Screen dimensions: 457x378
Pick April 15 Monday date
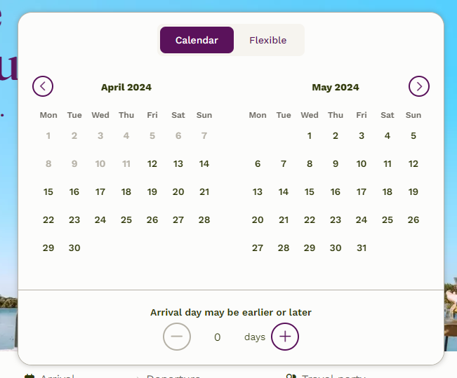tap(48, 191)
